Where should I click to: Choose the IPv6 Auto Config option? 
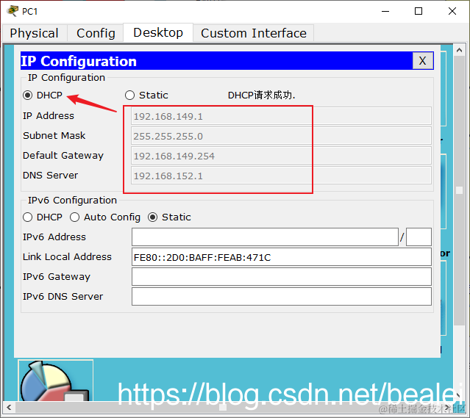[74, 217]
